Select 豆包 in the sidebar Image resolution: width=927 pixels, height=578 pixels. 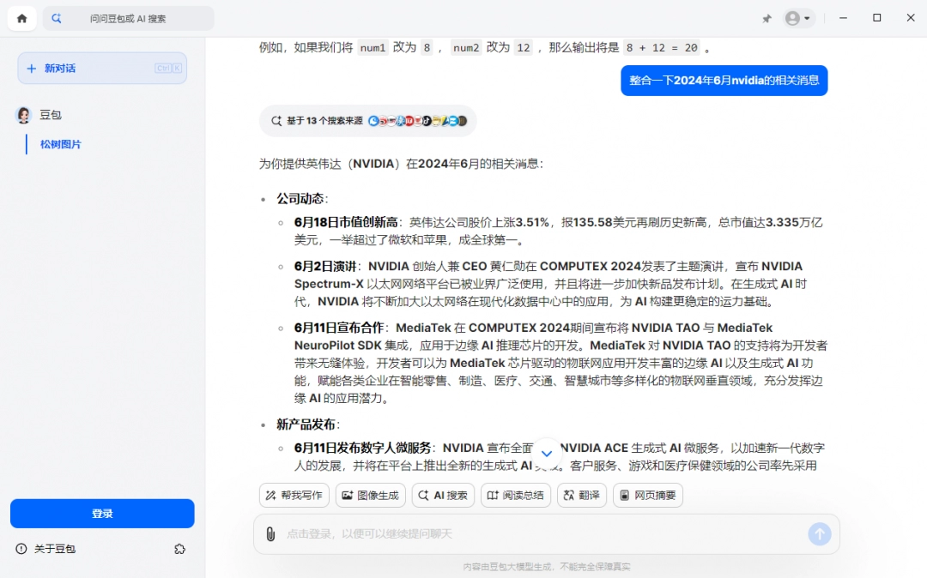coord(49,114)
